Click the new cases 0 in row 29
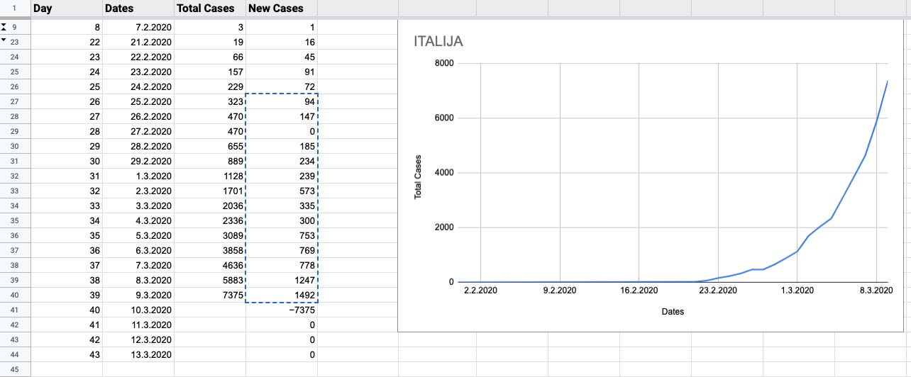This screenshot has width=911, height=377. click(x=281, y=131)
